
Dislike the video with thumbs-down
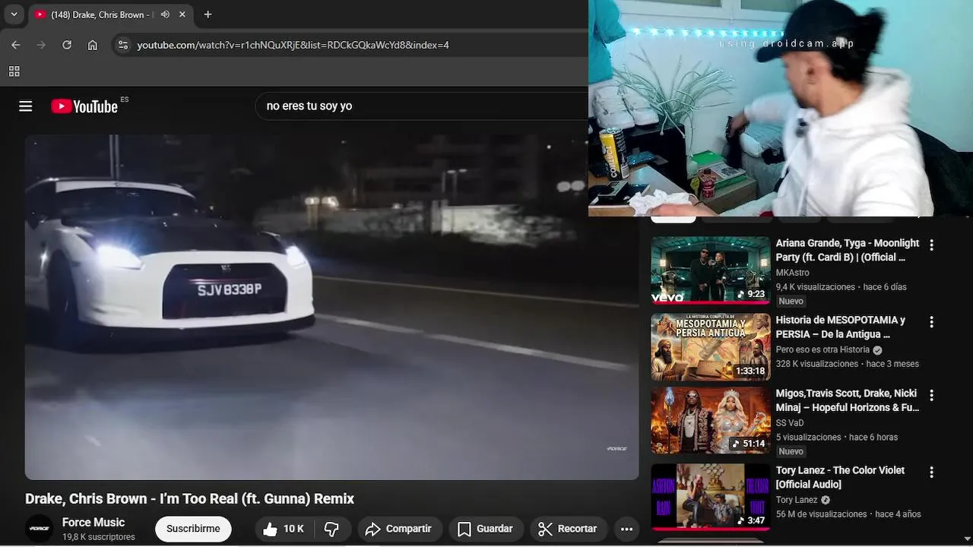click(x=331, y=530)
